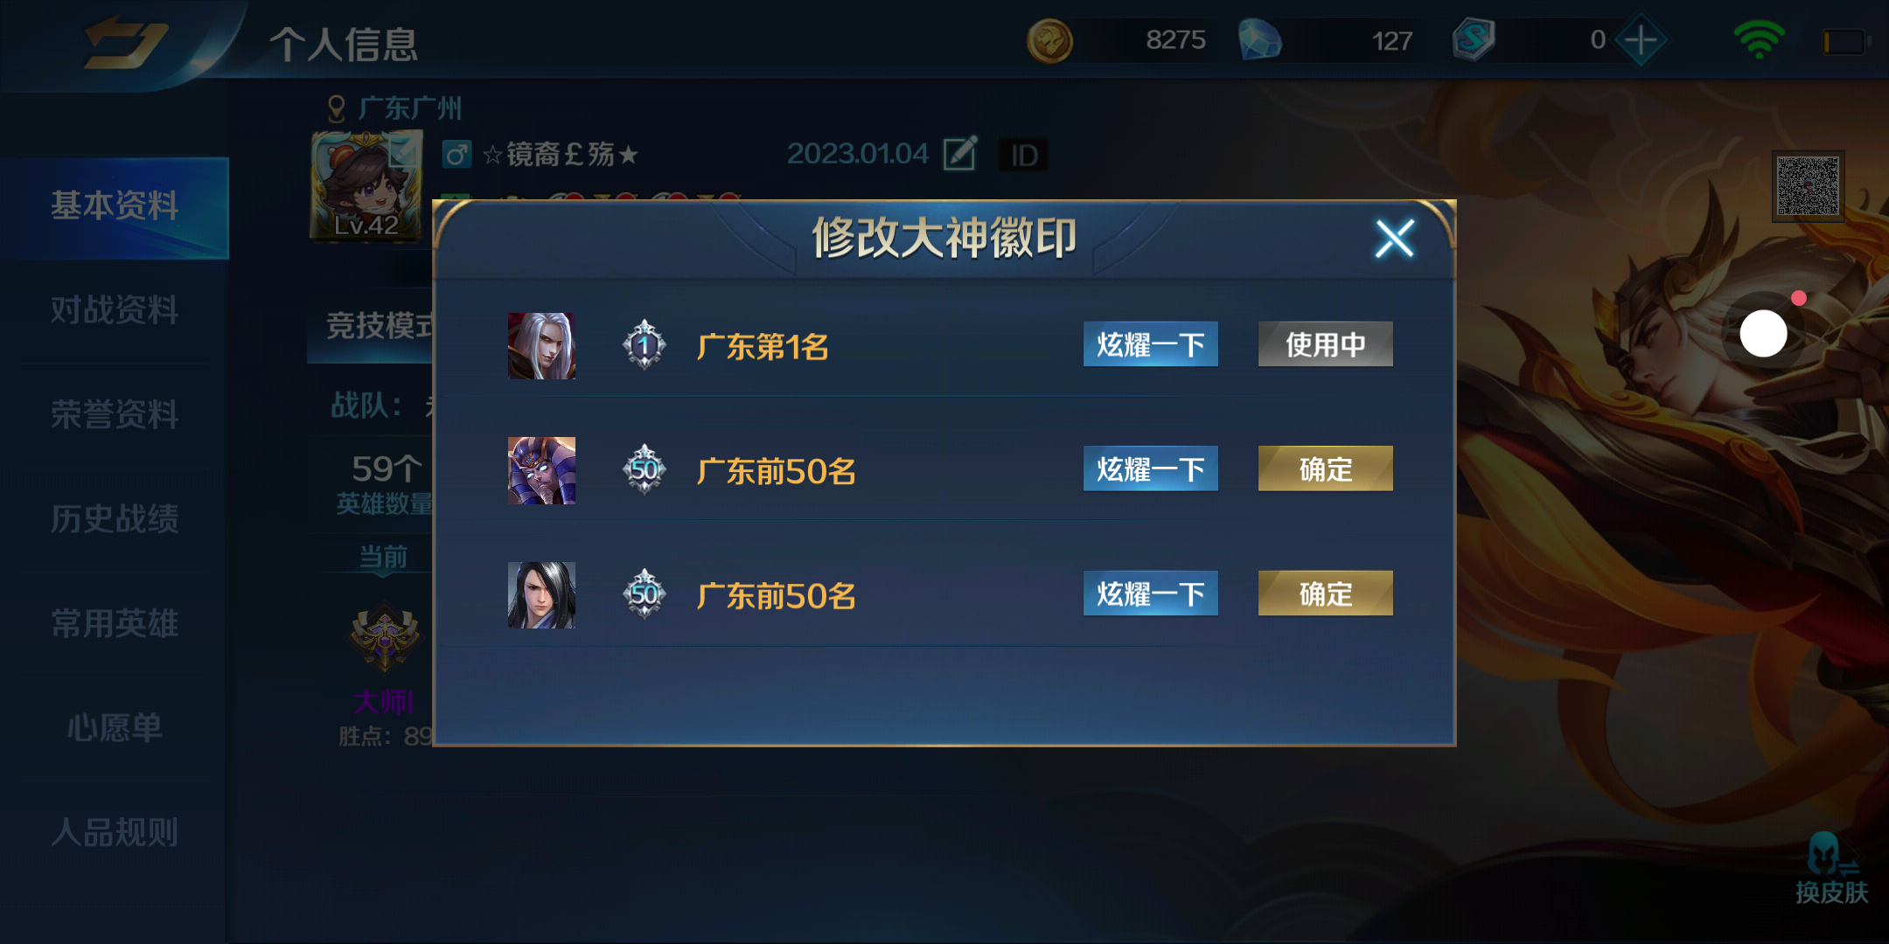This screenshot has width=1889, height=944.
Task: Click the blue diamond currency icon
Action: [1259, 41]
